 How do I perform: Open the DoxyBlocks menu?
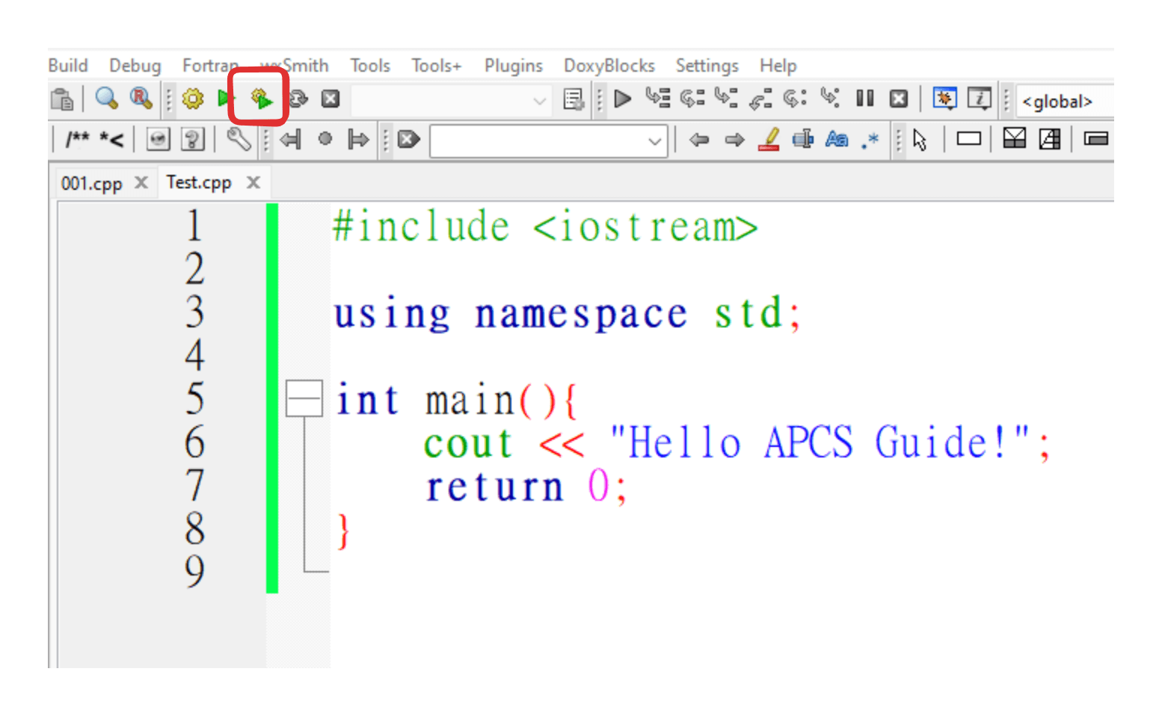pyautogui.click(x=609, y=66)
